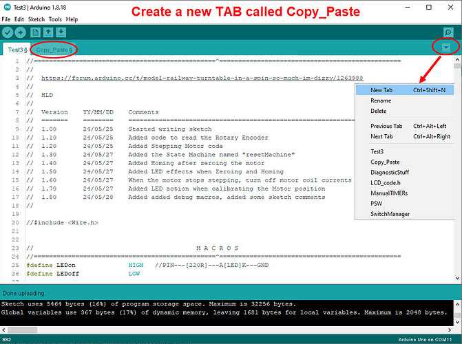Click the editor vertical scrollbar up arrow
The image size is (462, 344).
tap(457, 59)
